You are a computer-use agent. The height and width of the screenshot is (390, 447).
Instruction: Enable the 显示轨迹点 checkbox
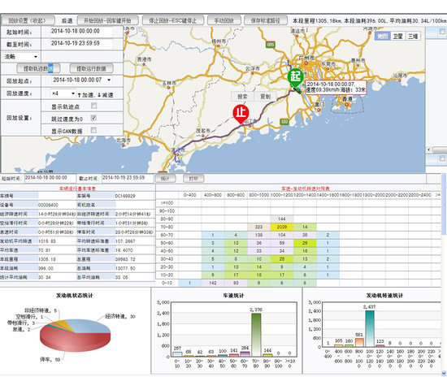[x=93, y=106]
